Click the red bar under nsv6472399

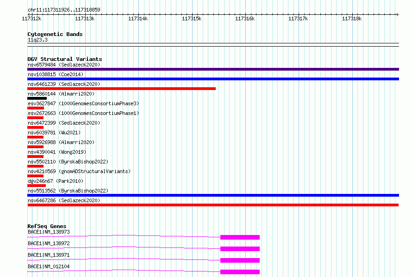click(x=35, y=127)
